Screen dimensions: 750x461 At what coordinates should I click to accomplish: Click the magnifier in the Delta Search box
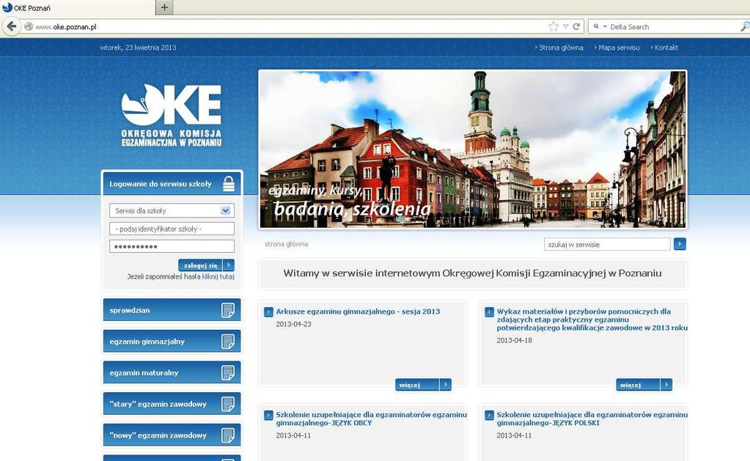[744, 26]
